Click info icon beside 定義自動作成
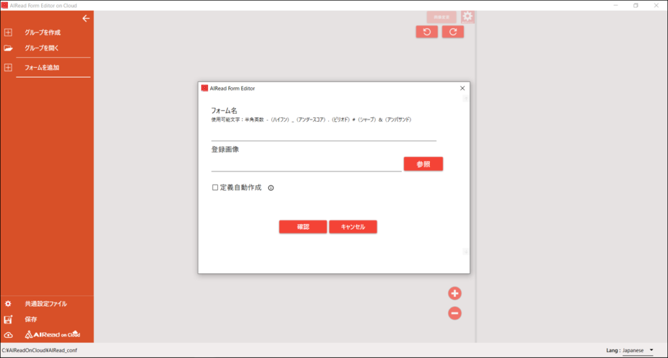This screenshot has height=358, width=668. pos(271,188)
